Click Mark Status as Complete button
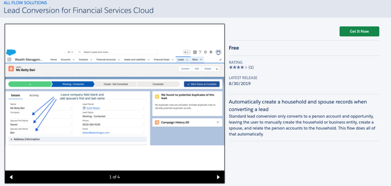 202,84
